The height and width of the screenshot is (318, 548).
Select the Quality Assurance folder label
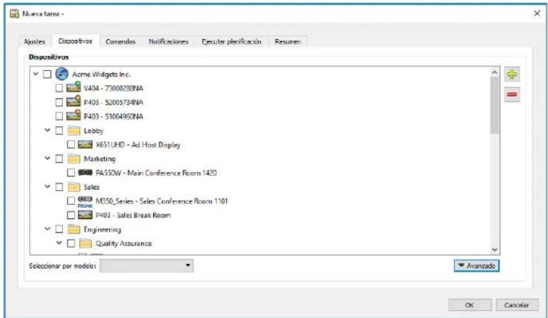124,243
